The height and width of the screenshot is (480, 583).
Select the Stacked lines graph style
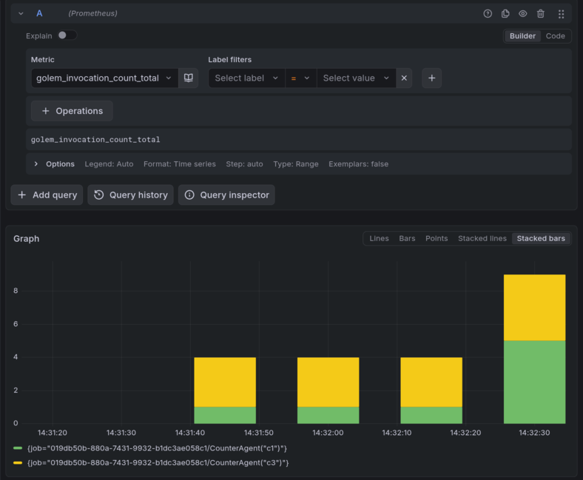[x=482, y=238]
